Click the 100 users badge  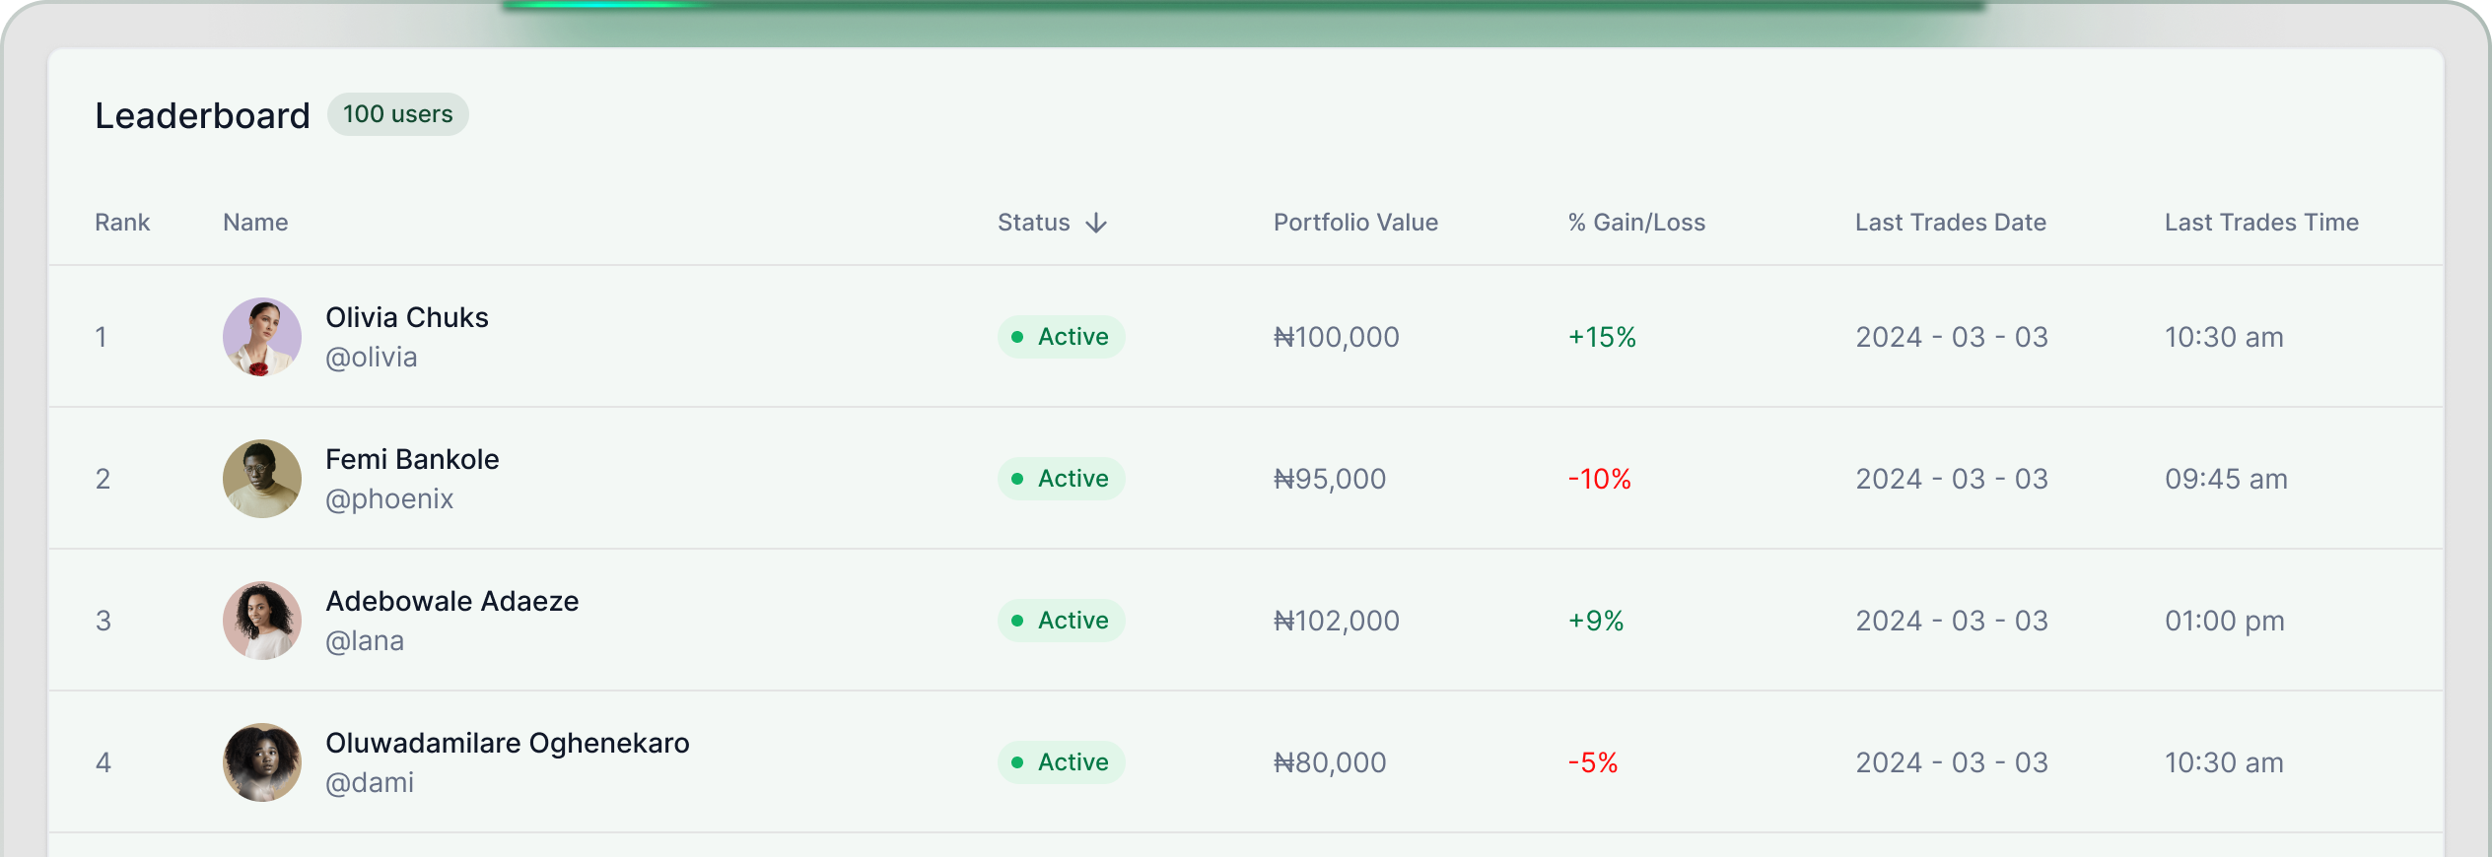(398, 114)
